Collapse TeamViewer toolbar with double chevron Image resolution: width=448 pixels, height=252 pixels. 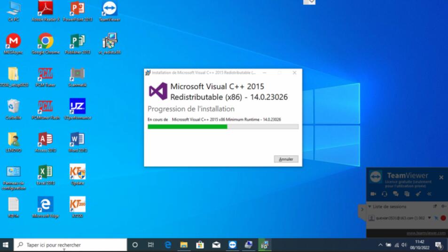pos(429,194)
